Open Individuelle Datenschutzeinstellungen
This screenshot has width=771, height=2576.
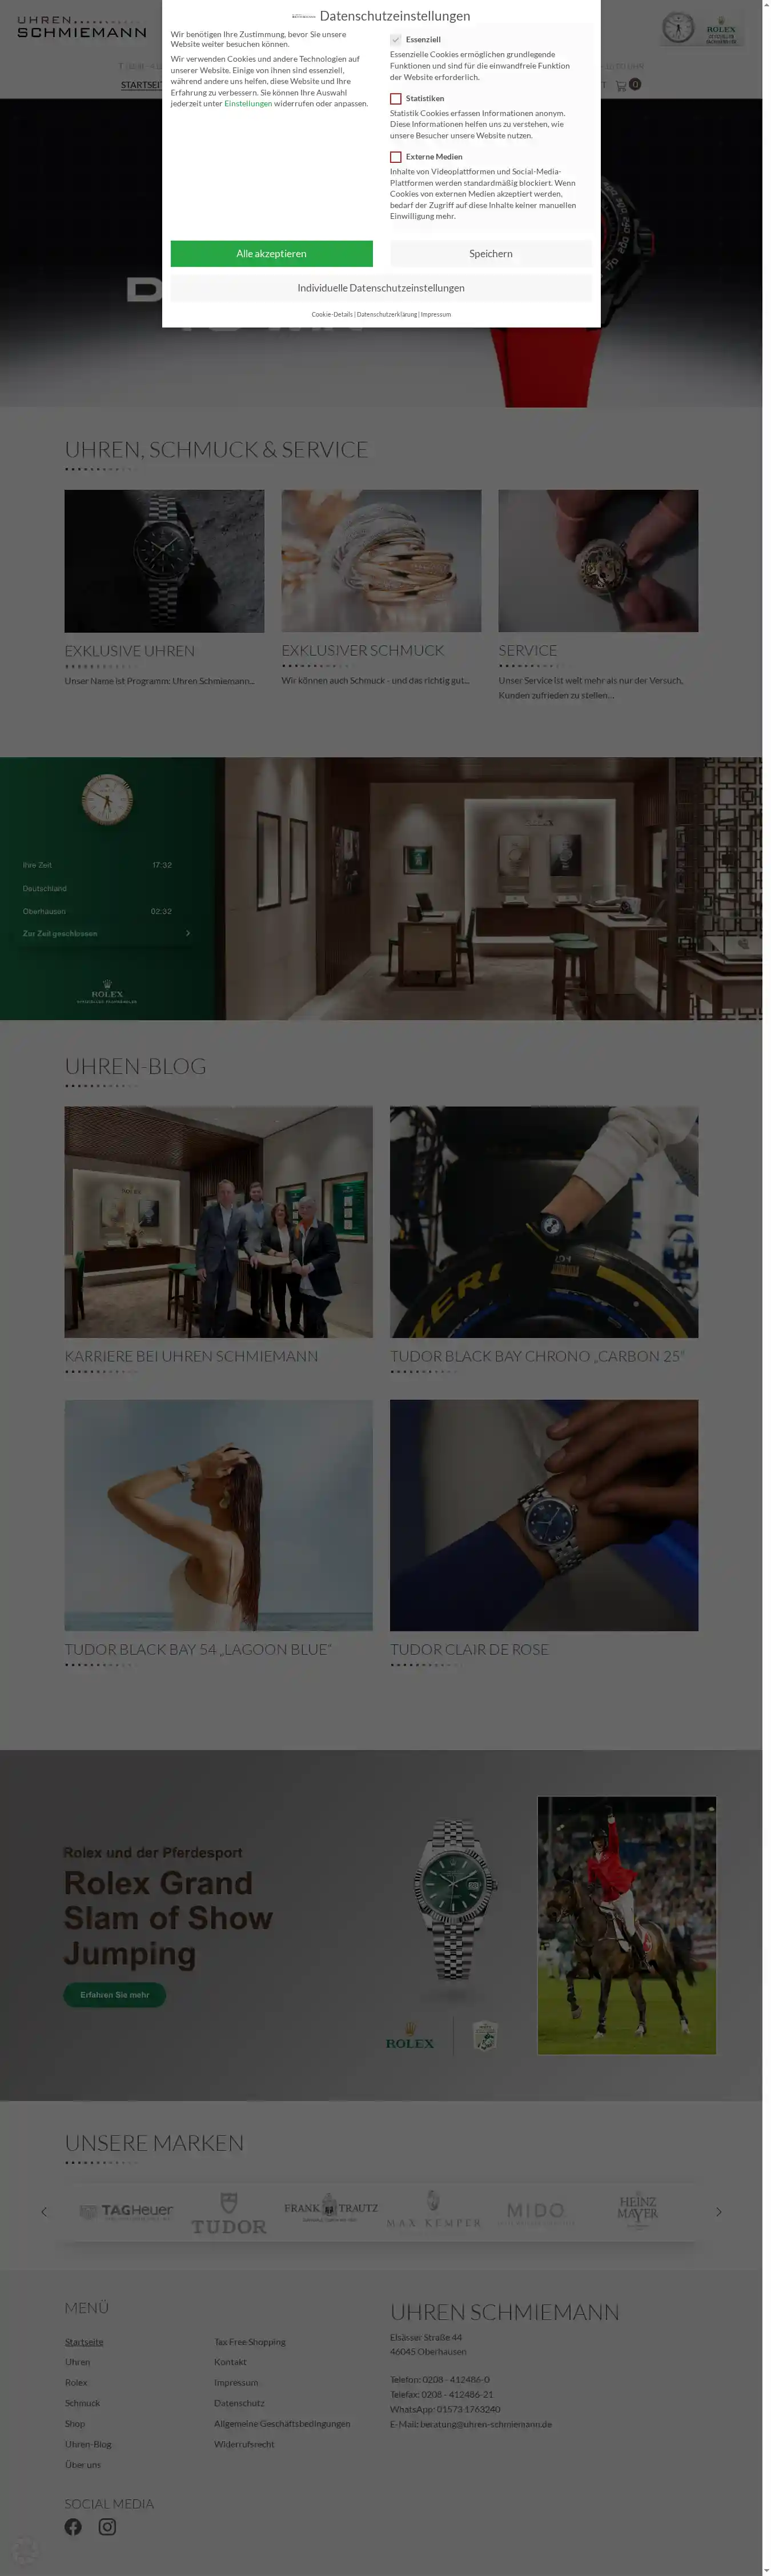tap(380, 288)
